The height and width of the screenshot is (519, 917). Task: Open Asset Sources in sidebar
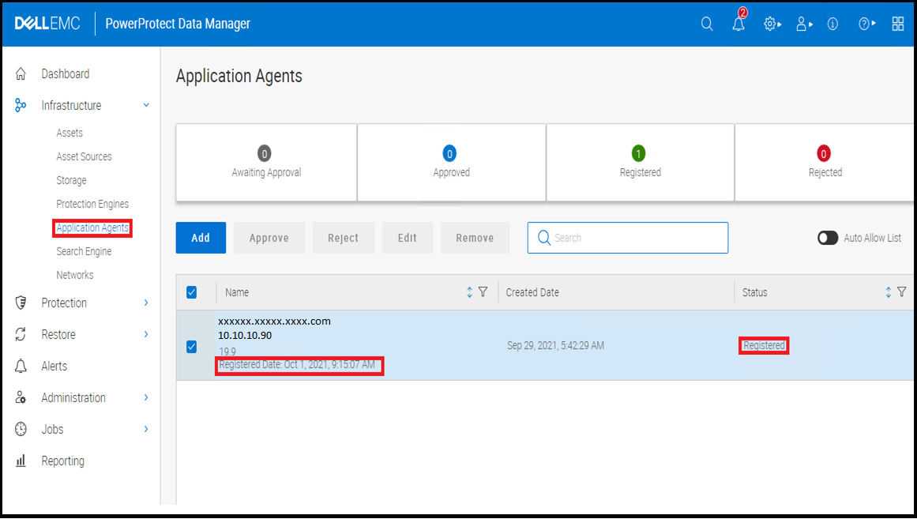click(85, 156)
